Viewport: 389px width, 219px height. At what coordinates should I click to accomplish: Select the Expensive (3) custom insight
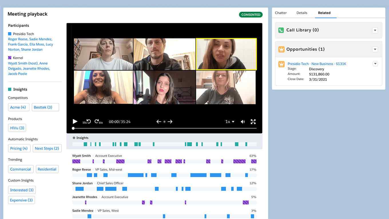(21, 200)
